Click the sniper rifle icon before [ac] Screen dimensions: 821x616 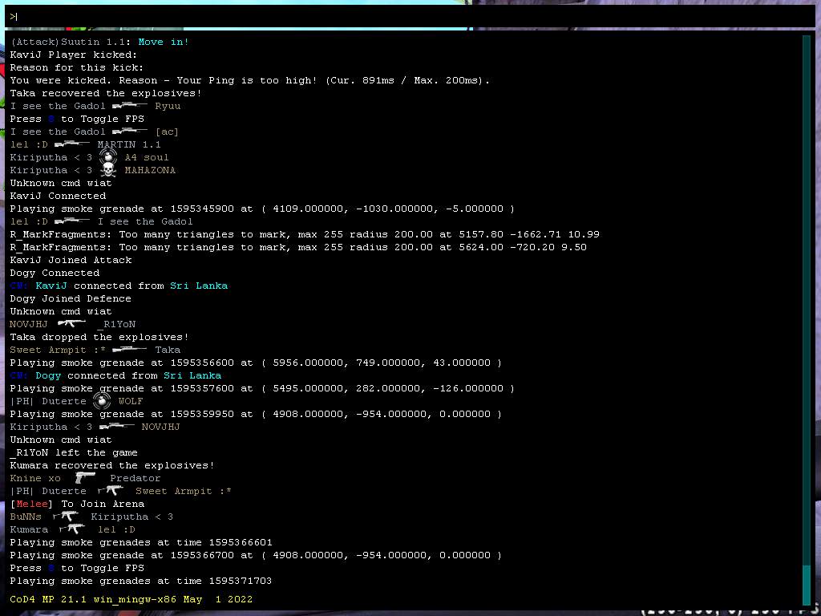coord(130,132)
